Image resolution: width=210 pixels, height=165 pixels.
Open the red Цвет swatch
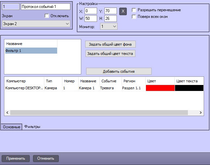point(160,88)
